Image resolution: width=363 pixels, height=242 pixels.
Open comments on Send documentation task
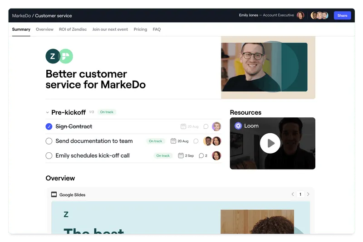pyautogui.click(x=196, y=141)
